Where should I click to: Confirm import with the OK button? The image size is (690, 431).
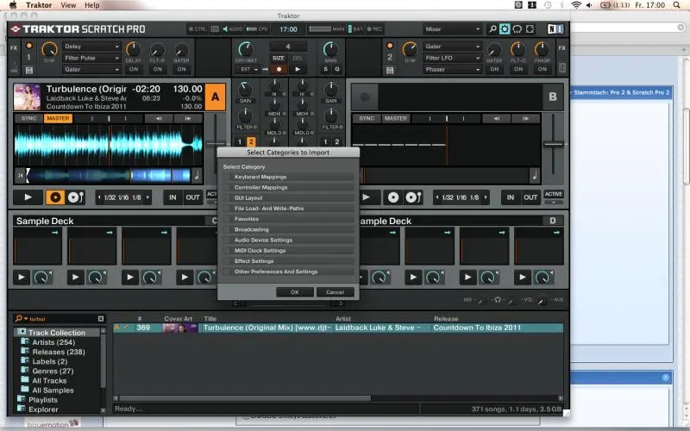(x=295, y=292)
